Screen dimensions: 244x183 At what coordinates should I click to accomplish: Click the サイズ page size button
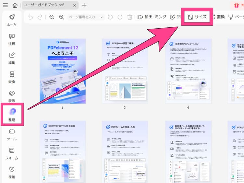point(197,17)
